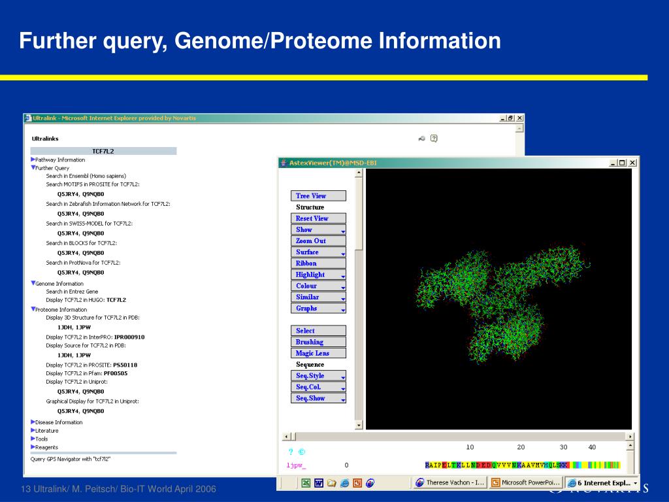The height and width of the screenshot is (502, 669).
Task: Expand the Literature section
Action: (33, 430)
